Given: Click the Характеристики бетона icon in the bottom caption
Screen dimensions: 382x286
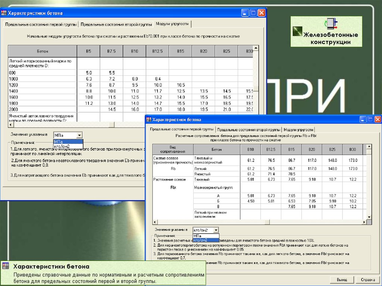Looking at the screenshot, I should tap(5, 267).
